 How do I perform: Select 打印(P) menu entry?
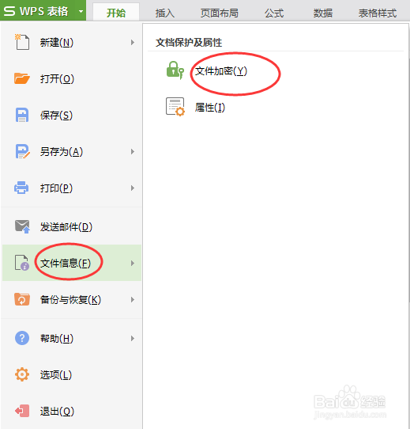tap(72, 188)
